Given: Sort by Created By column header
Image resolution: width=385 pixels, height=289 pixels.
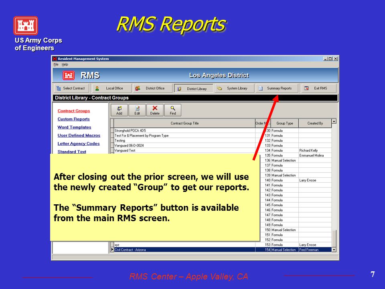Looking at the screenshot, I should click(315, 123).
